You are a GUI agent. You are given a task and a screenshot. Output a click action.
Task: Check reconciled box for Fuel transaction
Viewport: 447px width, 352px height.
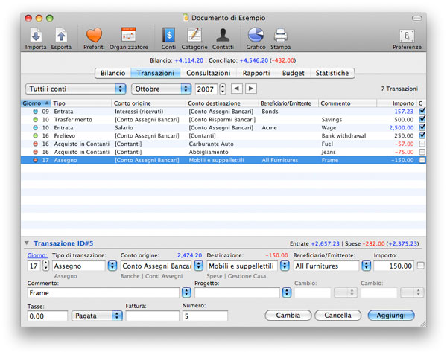coord(422,144)
